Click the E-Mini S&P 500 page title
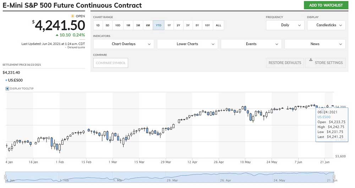Viewport: 355px width, 188px height. pyautogui.click(x=72, y=5)
